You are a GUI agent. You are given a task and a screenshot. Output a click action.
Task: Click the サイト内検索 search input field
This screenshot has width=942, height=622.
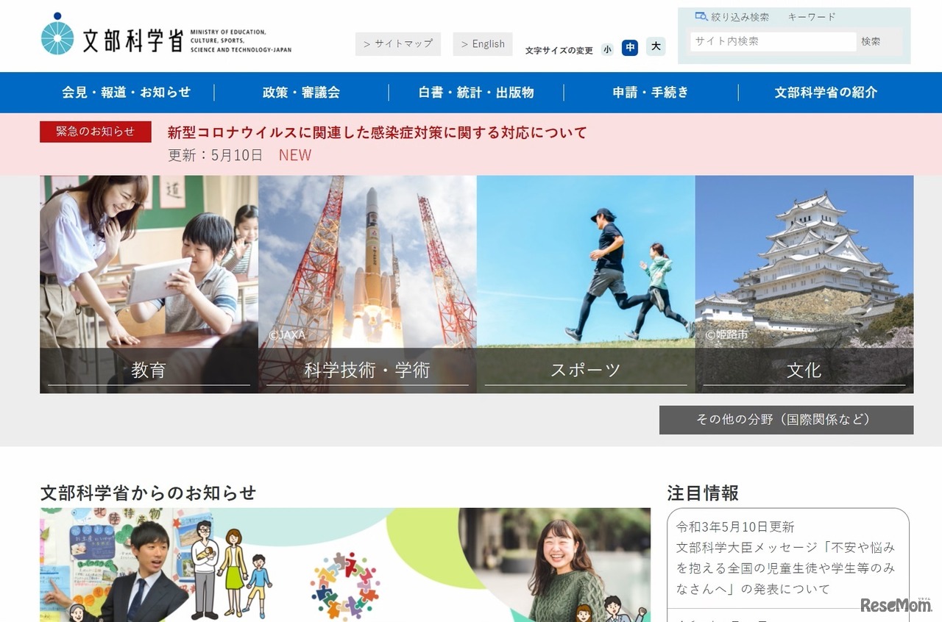pos(771,41)
